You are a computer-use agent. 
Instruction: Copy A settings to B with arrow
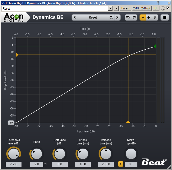point(149,17)
